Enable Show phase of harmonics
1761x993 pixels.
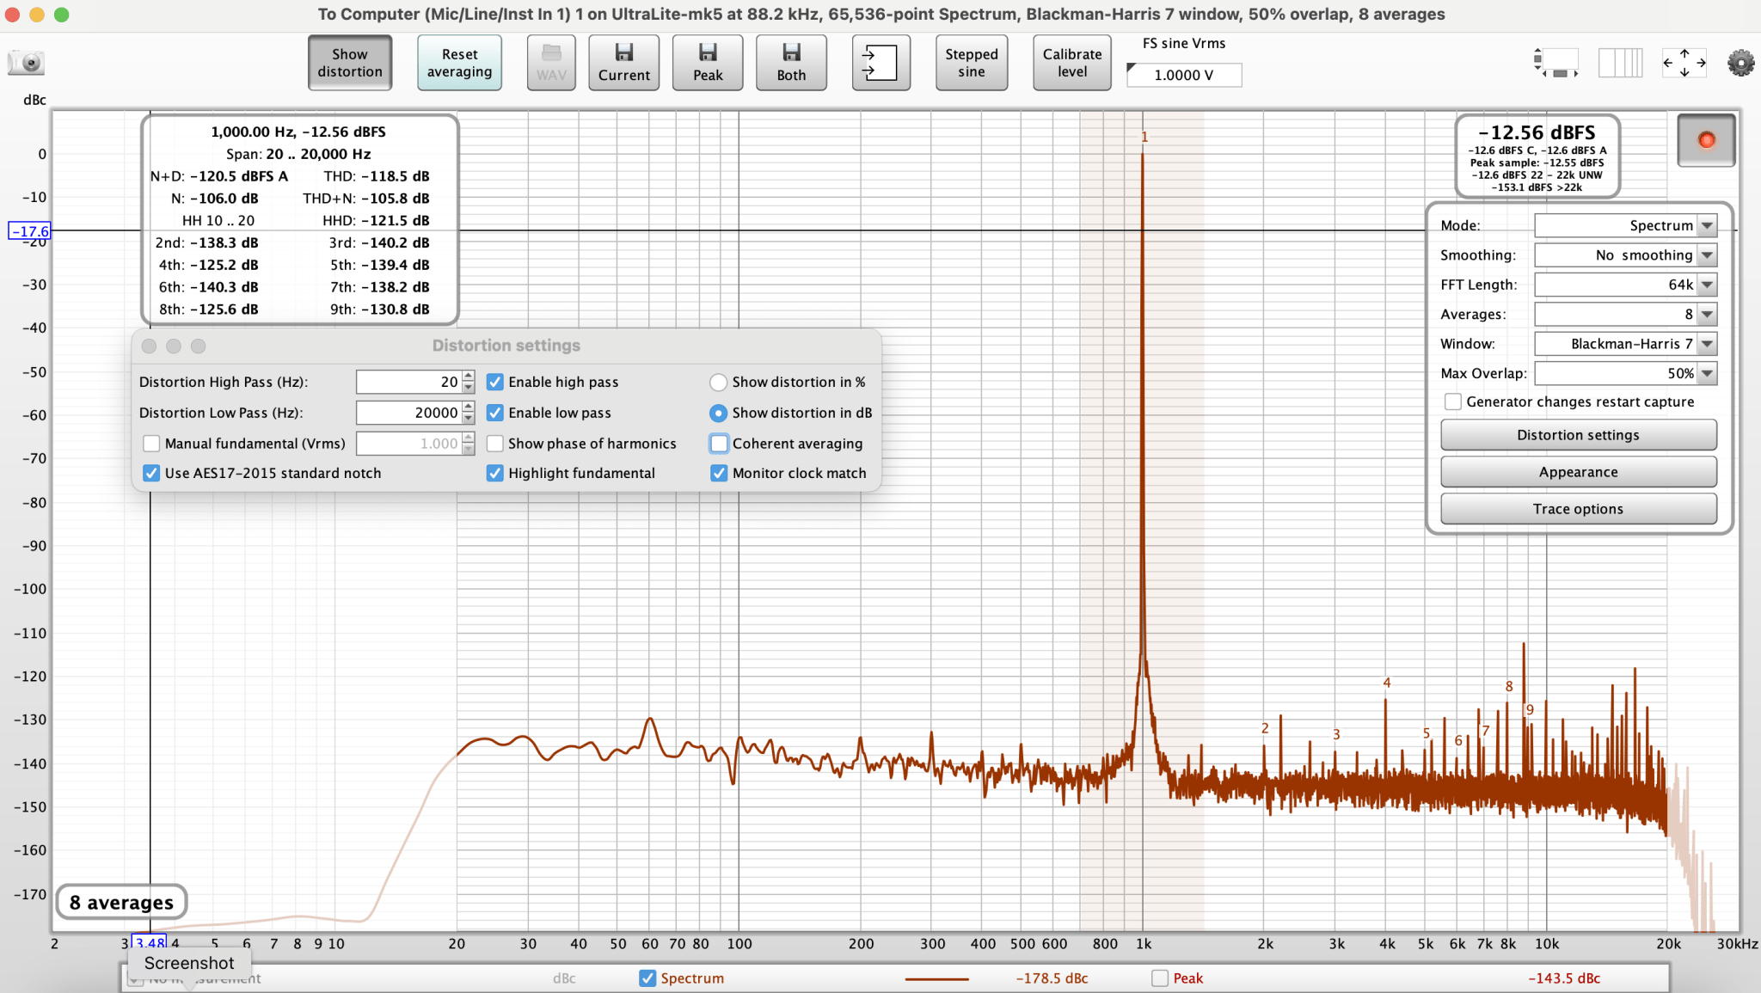pyautogui.click(x=495, y=444)
